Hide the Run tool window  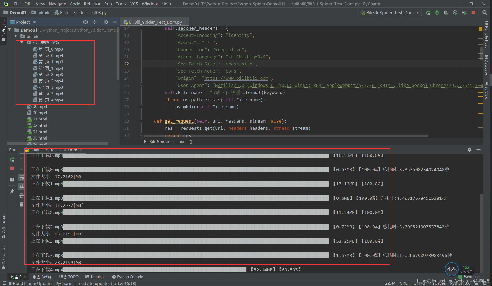click(x=478, y=150)
